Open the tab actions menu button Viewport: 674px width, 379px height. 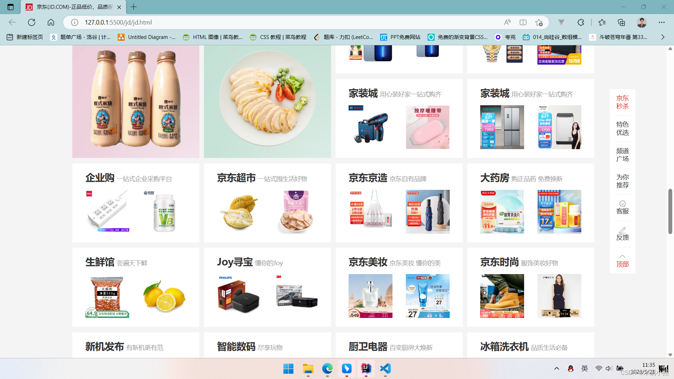pos(11,7)
